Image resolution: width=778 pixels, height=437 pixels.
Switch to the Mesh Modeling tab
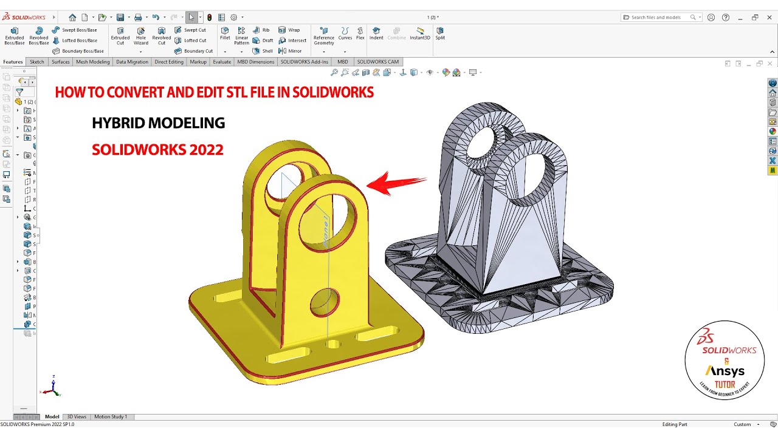pos(93,62)
